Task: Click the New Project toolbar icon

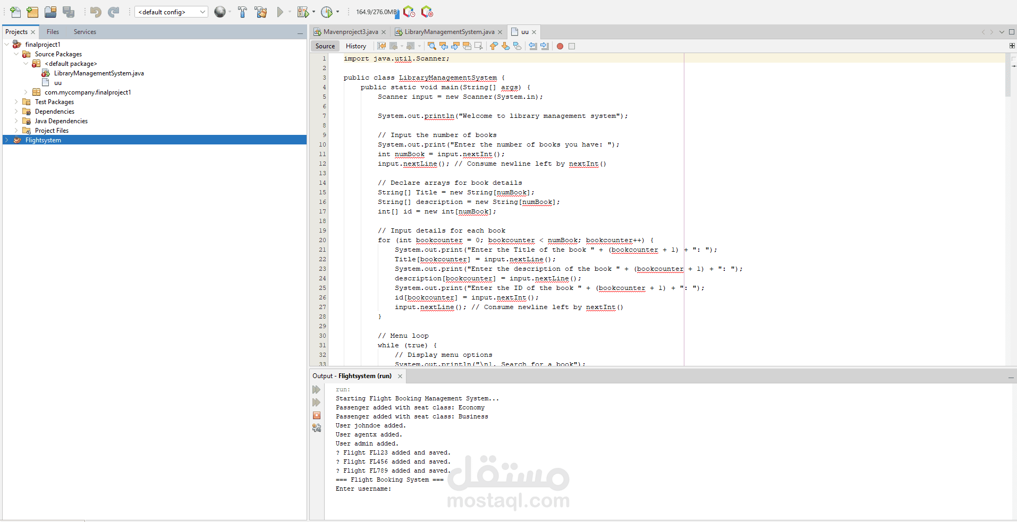Action: (32, 12)
